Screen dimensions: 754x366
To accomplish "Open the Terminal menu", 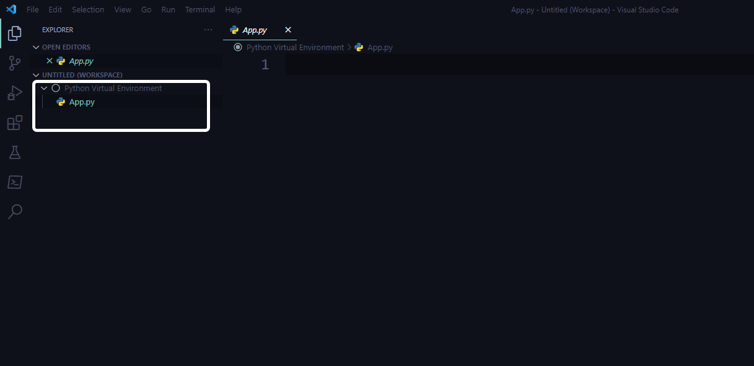I will (x=200, y=10).
